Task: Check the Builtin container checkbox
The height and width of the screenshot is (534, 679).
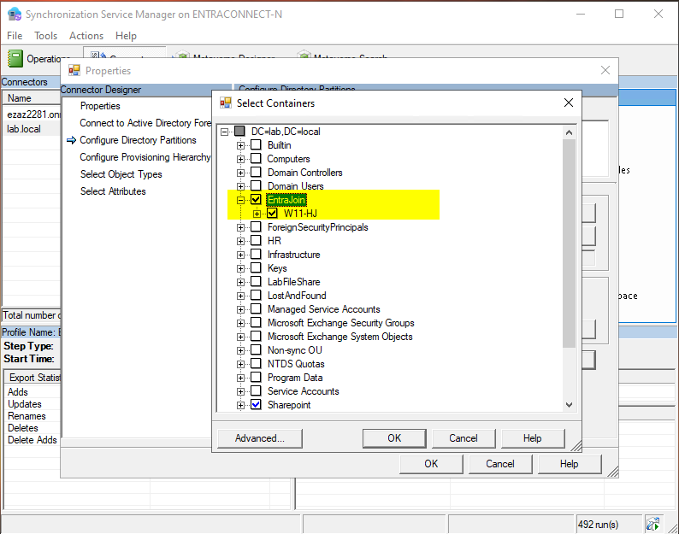Action: 256,144
